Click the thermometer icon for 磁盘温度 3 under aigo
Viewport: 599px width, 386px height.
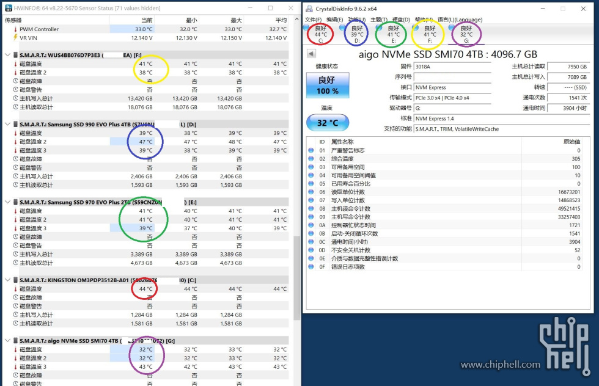point(15,366)
